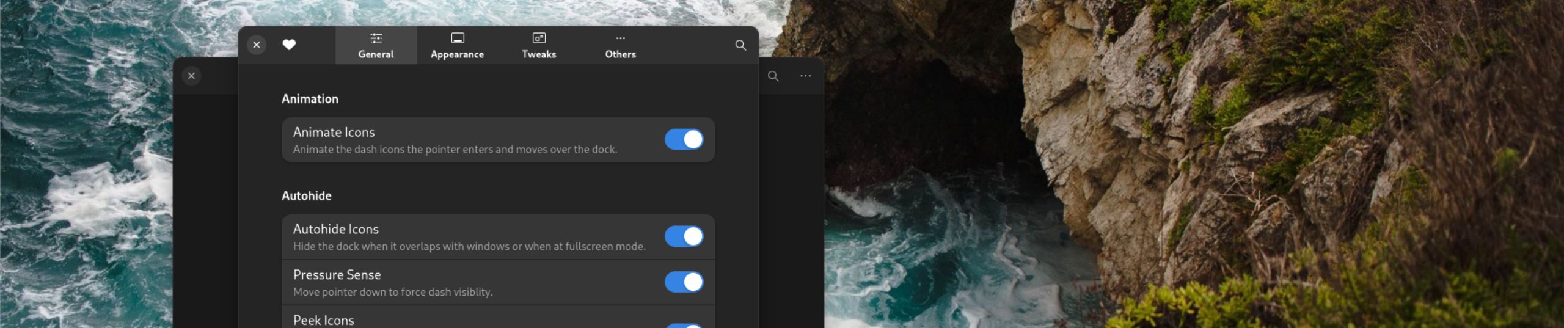1564x328 pixels.
Task: Close the background window behind the preferences
Action: point(191,76)
